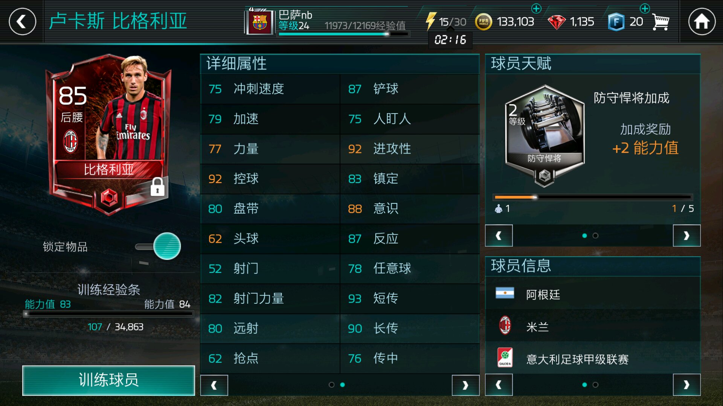Click the 训练球员 train player button

point(108,380)
